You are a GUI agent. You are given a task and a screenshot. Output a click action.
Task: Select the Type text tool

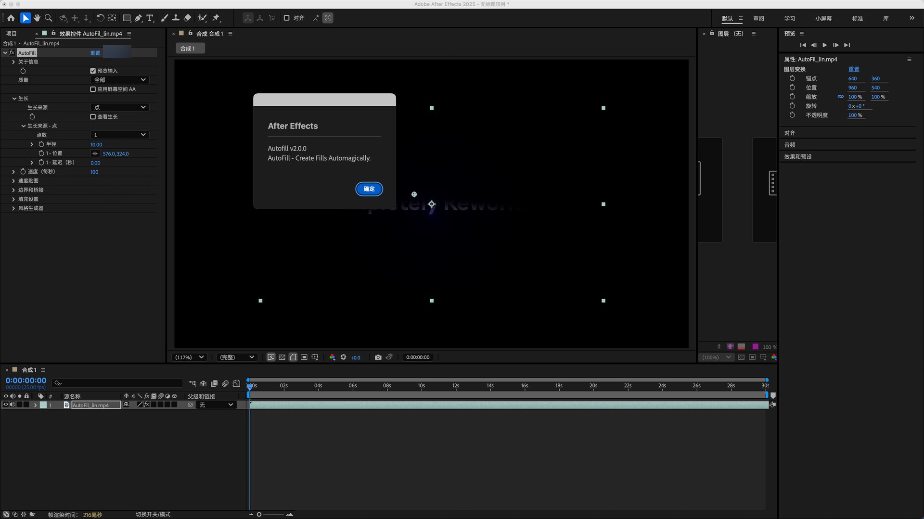pyautogui.click(x=150, y=18)
